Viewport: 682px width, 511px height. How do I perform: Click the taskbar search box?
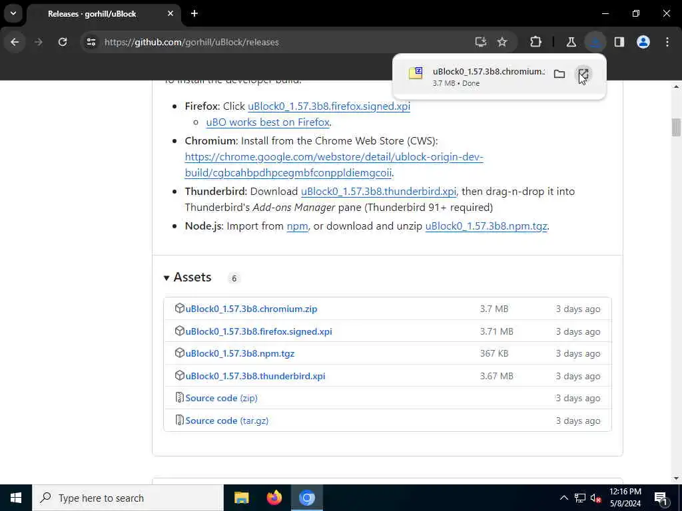coord(127,498)
